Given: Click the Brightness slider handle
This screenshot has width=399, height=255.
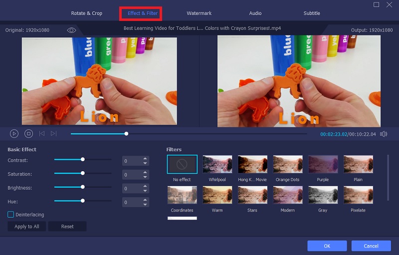Looking at the screenshot, I should [83, 187].
